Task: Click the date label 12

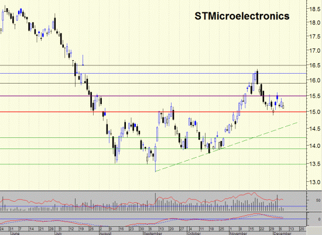Action: pos(71,229)
